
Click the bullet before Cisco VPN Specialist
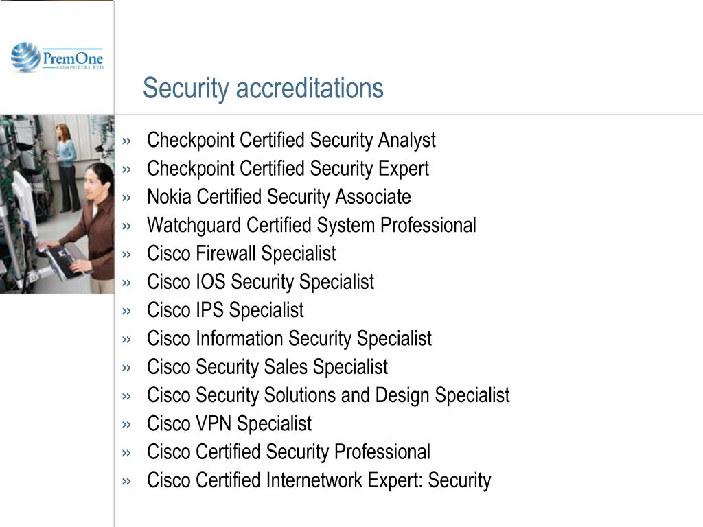click(x=126, y=424)
